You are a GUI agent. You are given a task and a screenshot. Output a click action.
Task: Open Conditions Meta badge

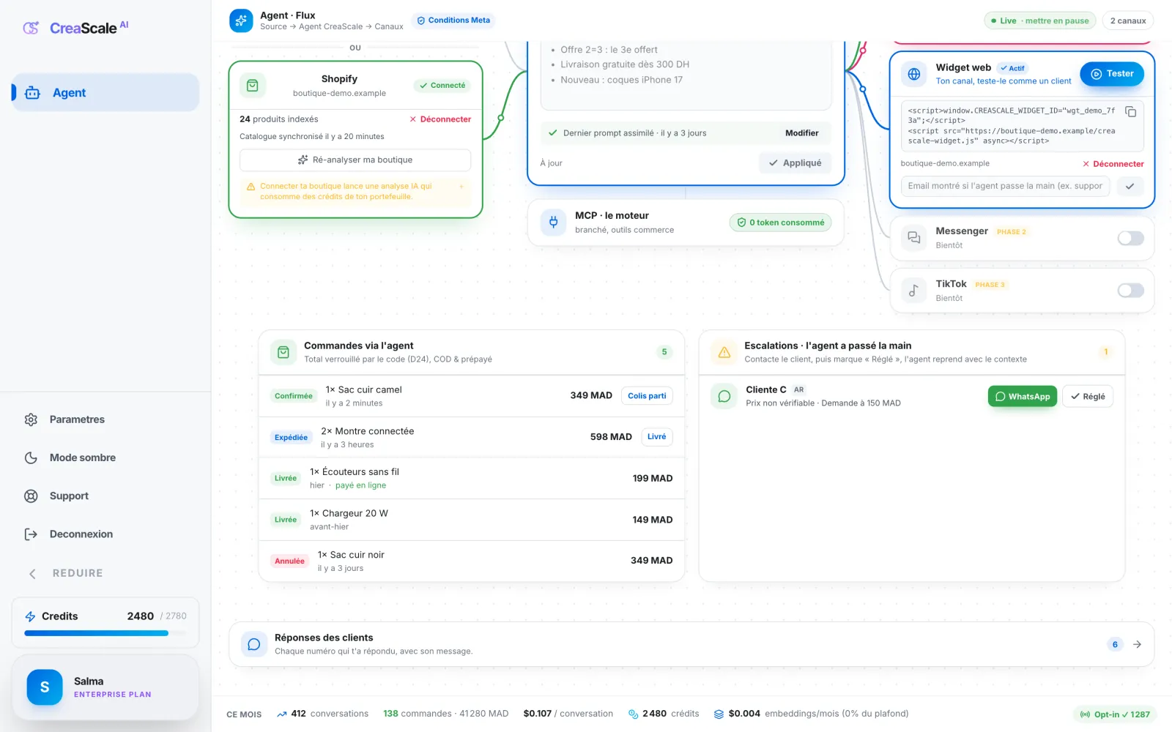453,20
